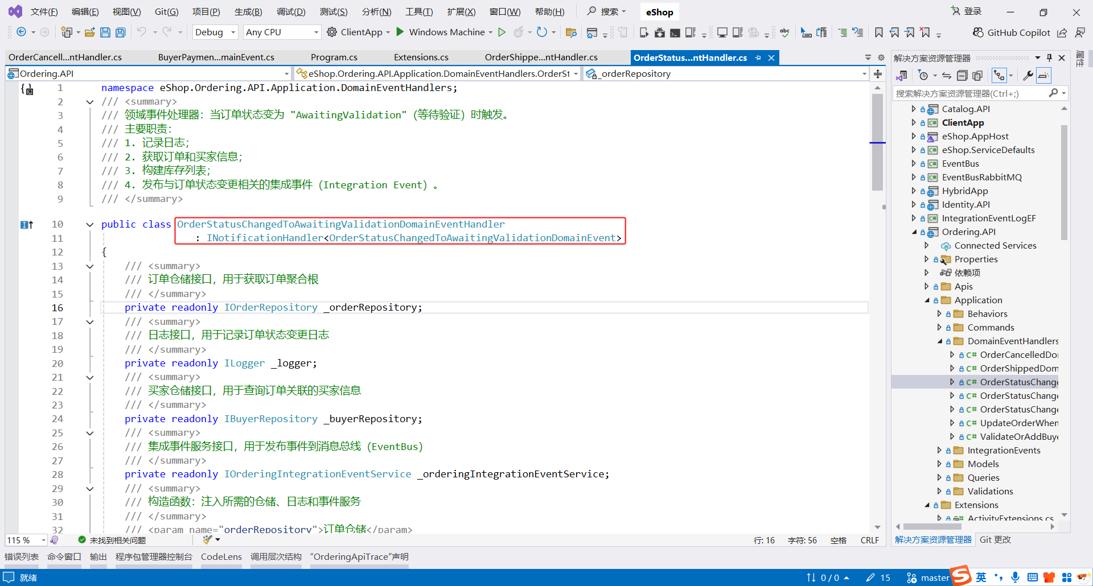Switch to the OrderCancell...ntHandler.cs tab
Screen dimensions: 1093x586
click(x=65, y=57)
